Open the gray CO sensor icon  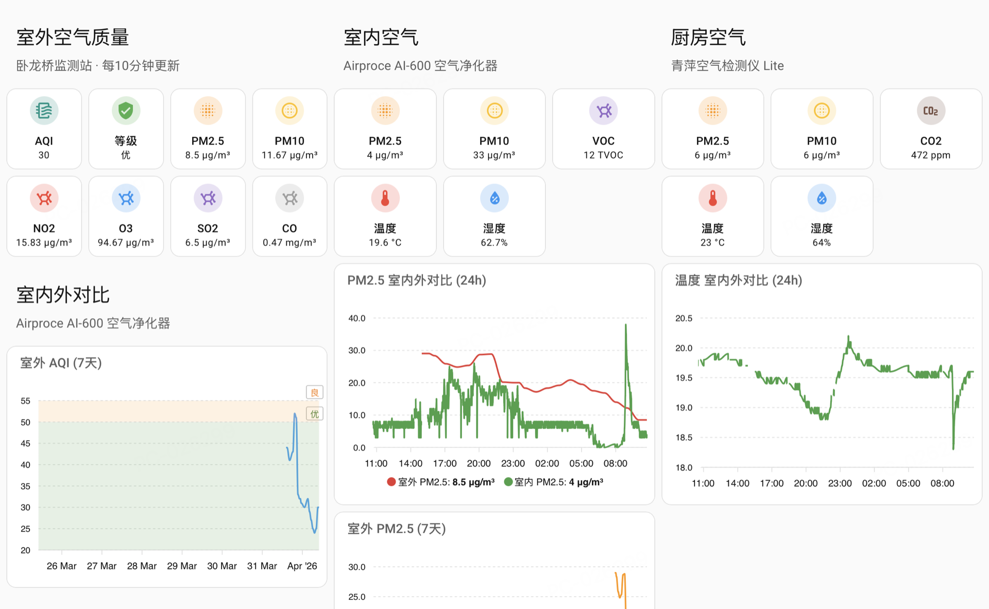[289, 198]
